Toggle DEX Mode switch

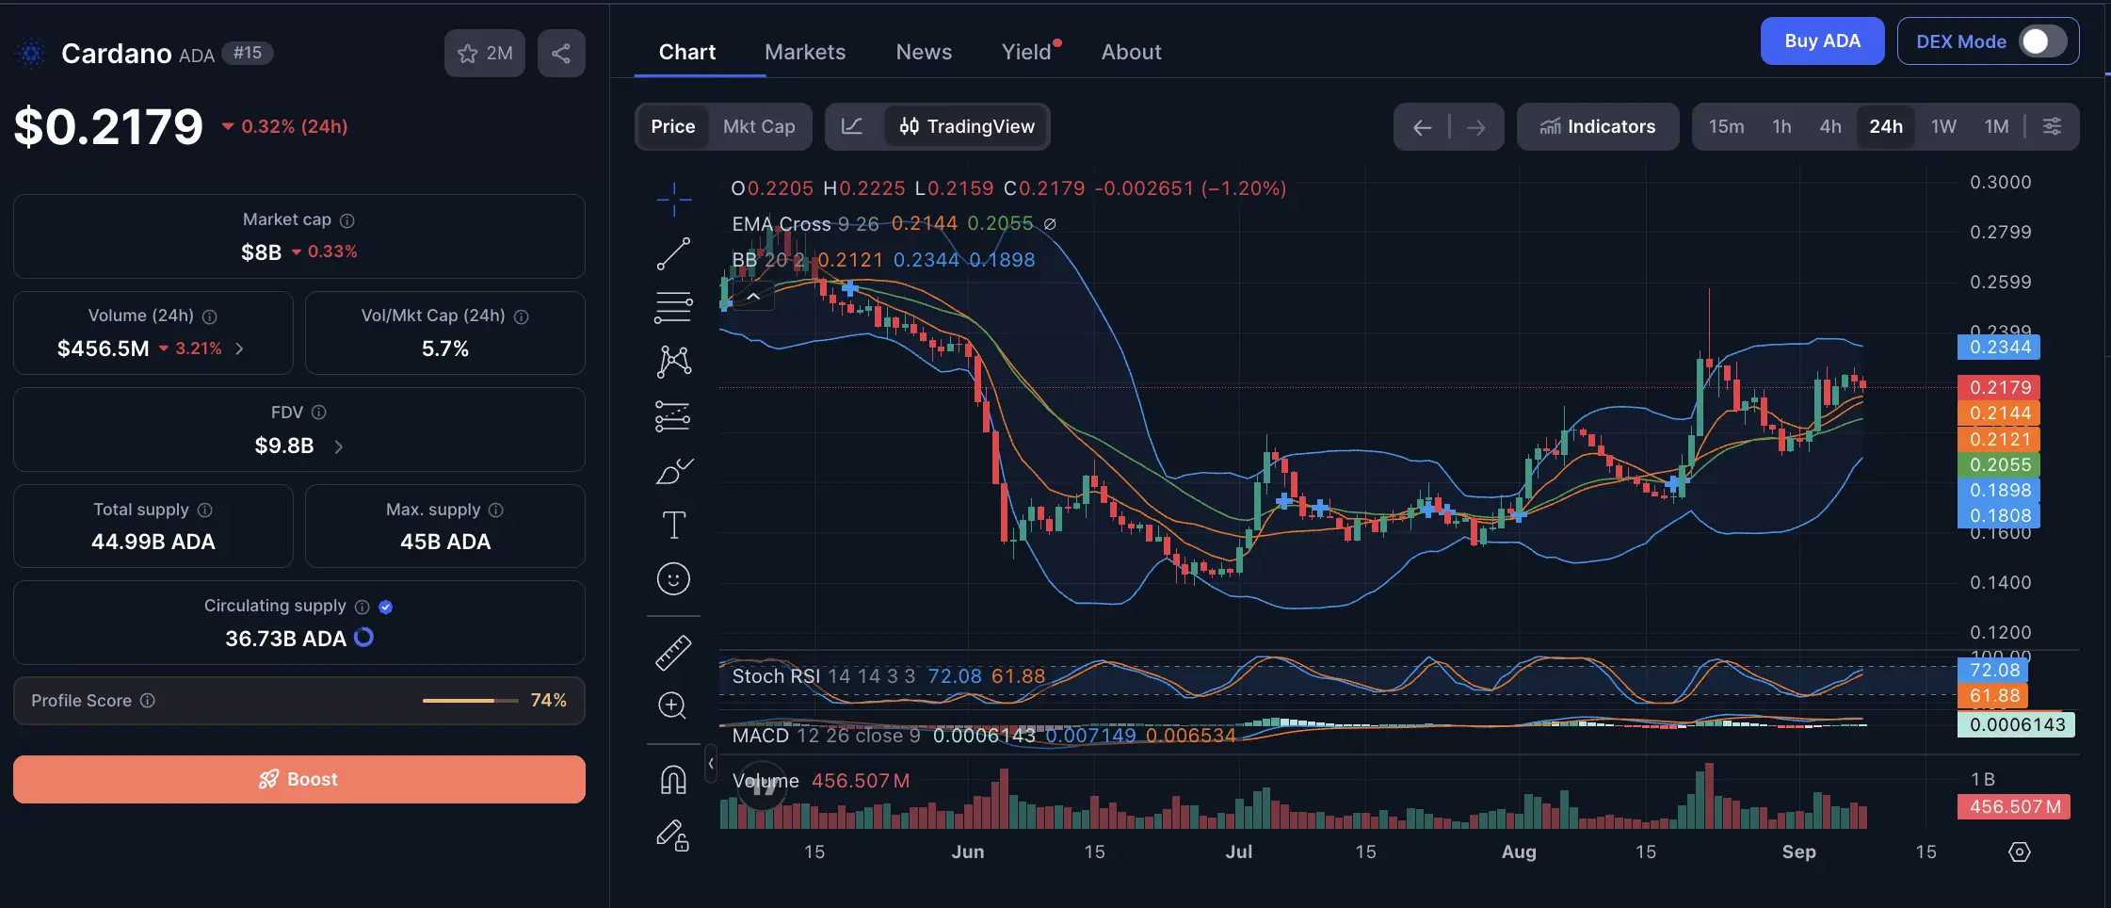pos(2041,41)
